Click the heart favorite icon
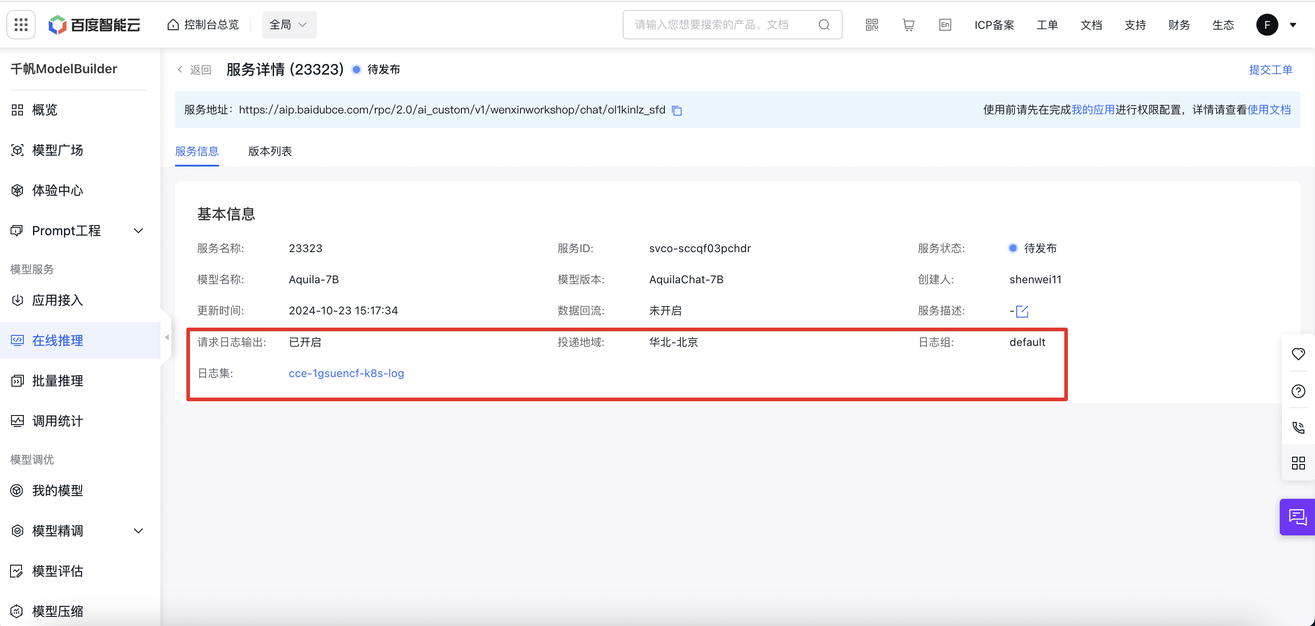The image size is (1315, 626). tap(1298, 353)
